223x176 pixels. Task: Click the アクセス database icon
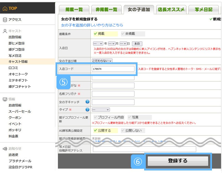pos(5,20)
